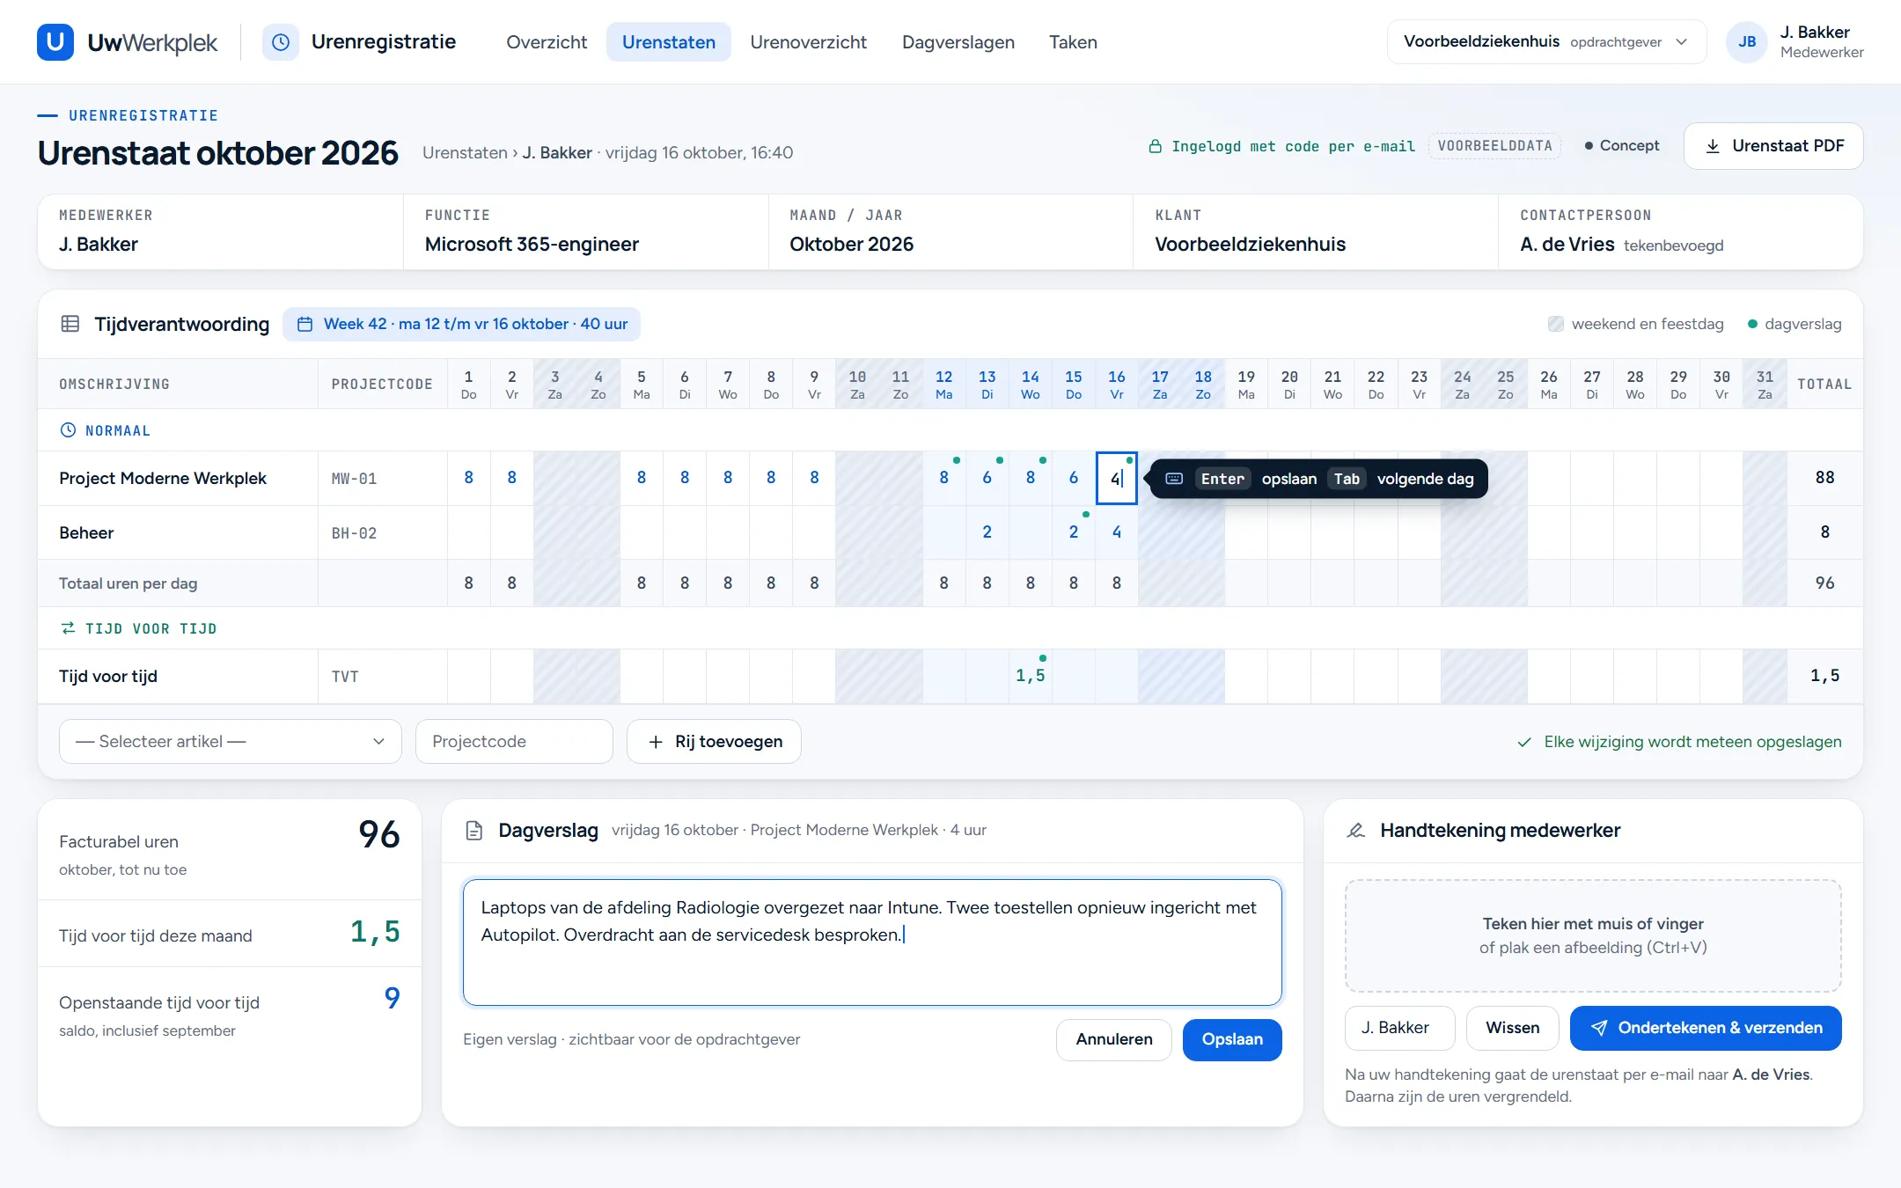
Task: Open the Voorbeeldziekenhuis opdrachtgever dropdown
Action: (x=1546, y=42)
